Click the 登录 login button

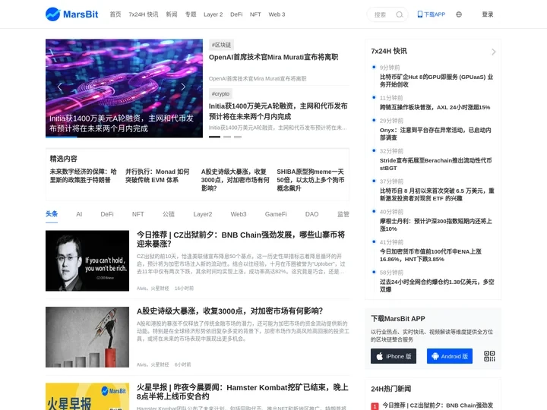coord(487,14)
